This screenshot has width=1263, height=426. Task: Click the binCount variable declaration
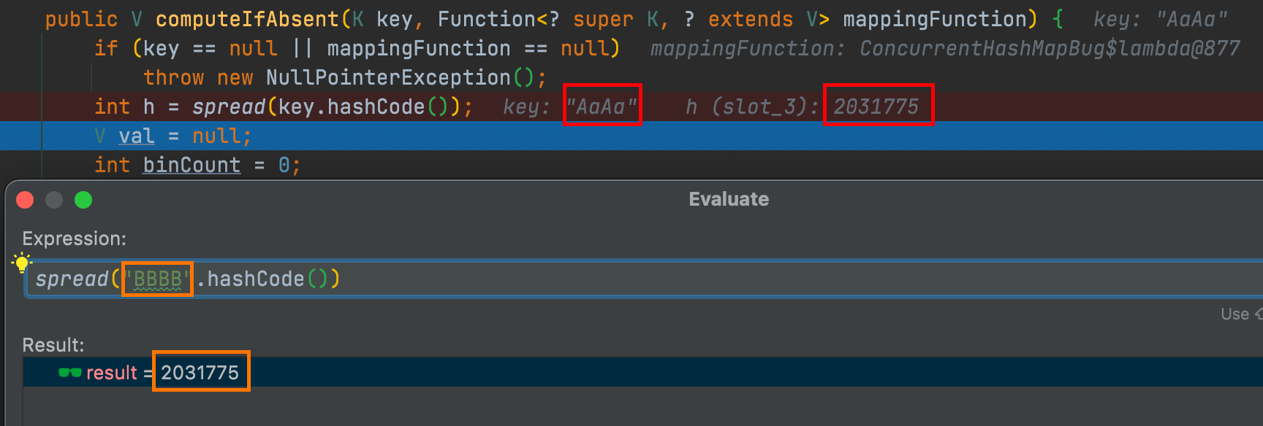tap(191, 166)
